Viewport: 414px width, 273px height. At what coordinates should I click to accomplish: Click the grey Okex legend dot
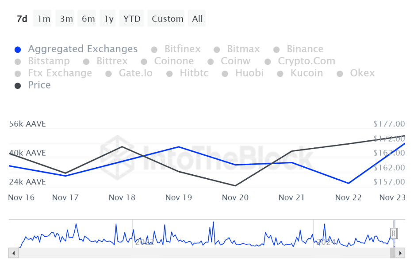tap(340, 73)
